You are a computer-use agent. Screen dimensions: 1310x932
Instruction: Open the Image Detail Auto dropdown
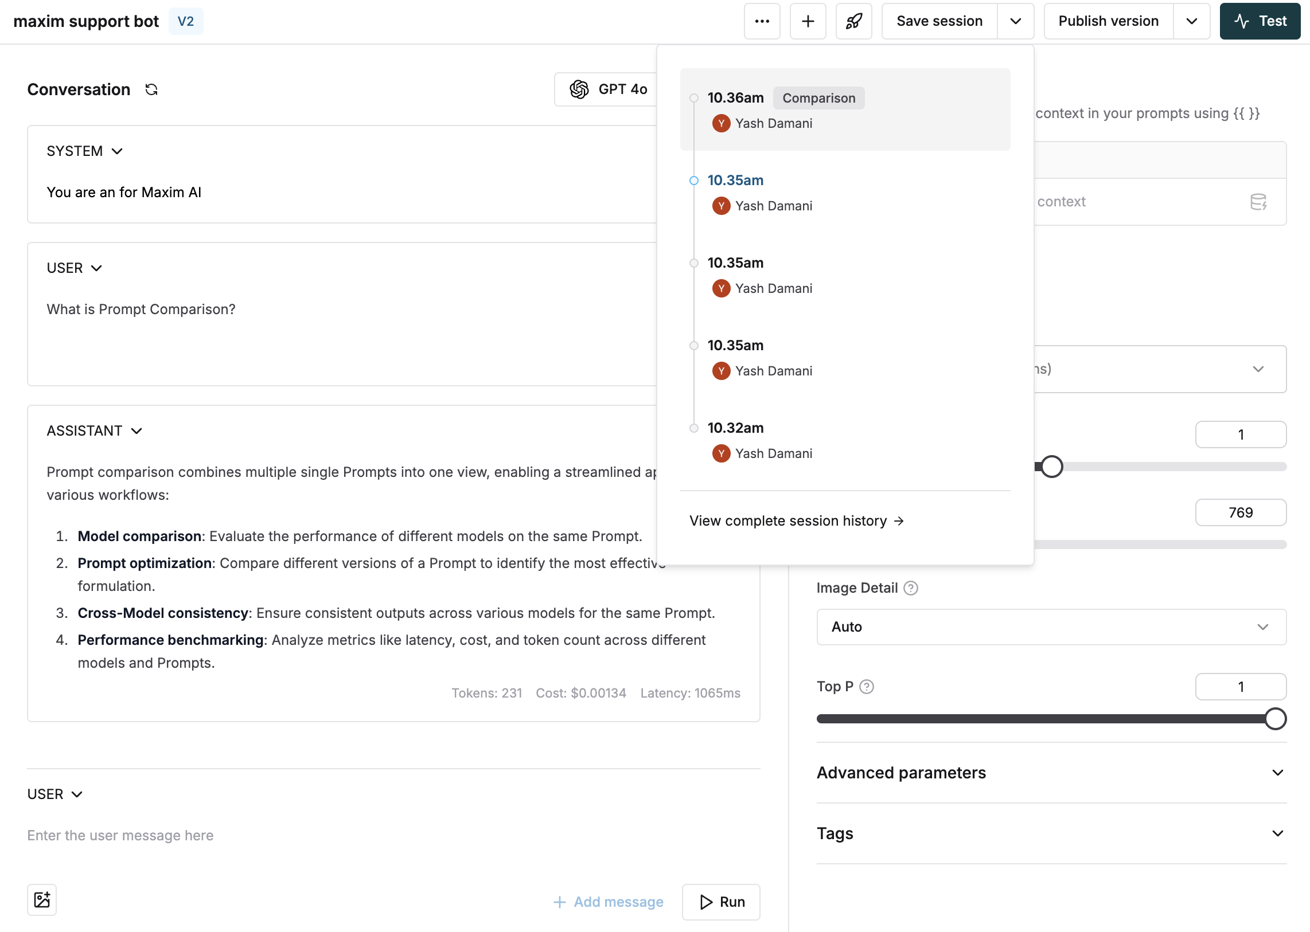coord(1050,626)
